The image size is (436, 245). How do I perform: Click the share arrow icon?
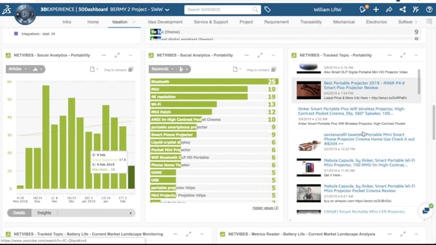(389, 10)
